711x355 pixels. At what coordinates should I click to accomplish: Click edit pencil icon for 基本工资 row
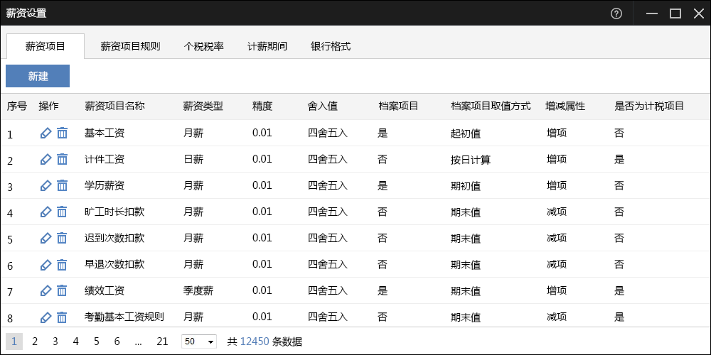46,133
